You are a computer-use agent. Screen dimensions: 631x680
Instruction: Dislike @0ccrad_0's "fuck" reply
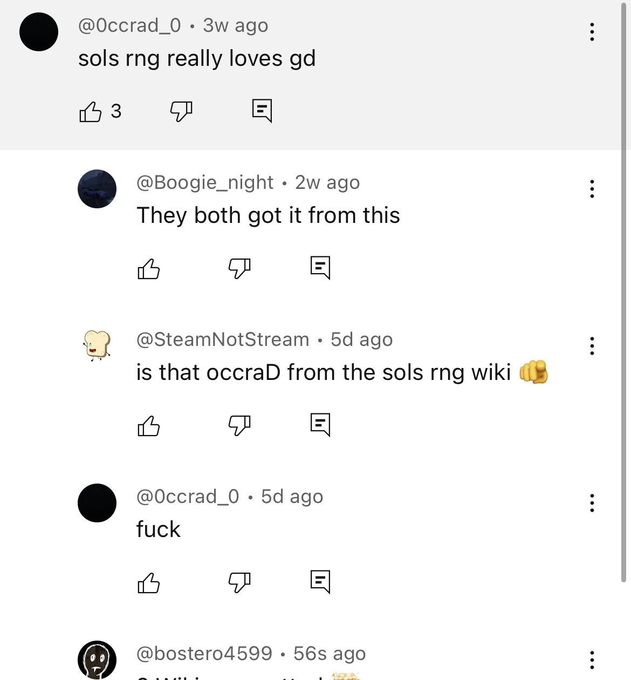(239, 583)
